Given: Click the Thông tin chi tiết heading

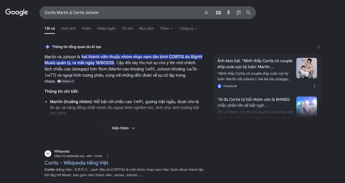Looking at the screenshot, I should [62, 91].
